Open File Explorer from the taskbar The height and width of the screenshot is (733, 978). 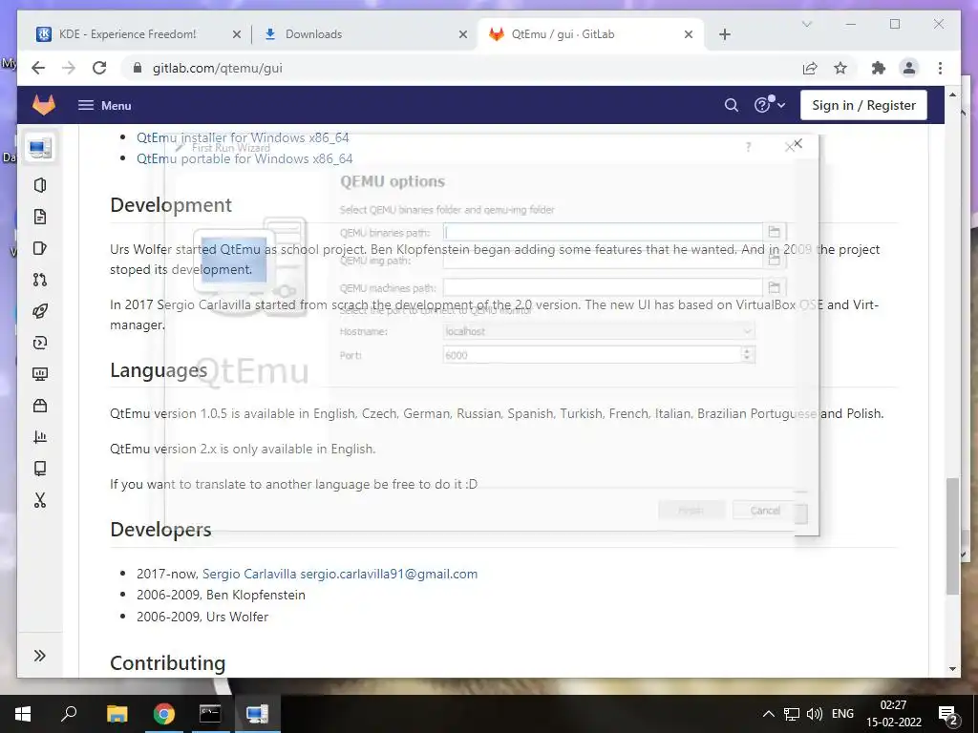(117, 714)
